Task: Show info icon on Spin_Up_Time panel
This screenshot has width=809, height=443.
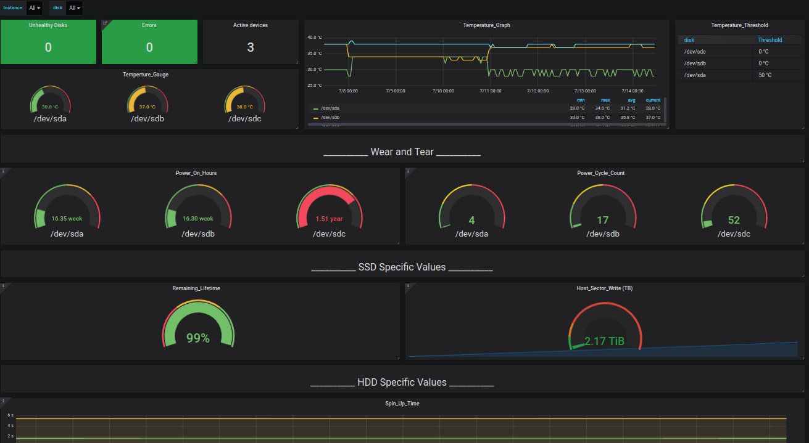Action: tap(2, 401)
